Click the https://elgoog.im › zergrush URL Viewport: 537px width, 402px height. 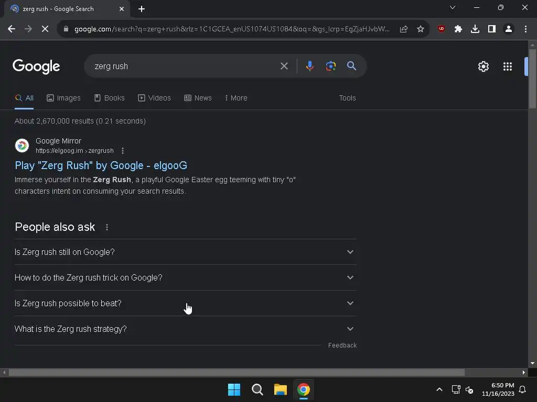tap(74, 151)
